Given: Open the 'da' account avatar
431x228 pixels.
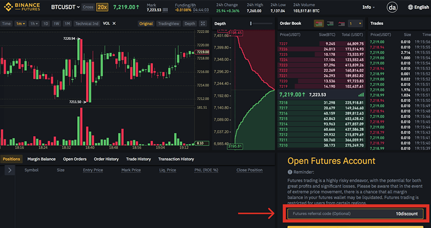Looking at the screenshot, I should click(392, 8).
